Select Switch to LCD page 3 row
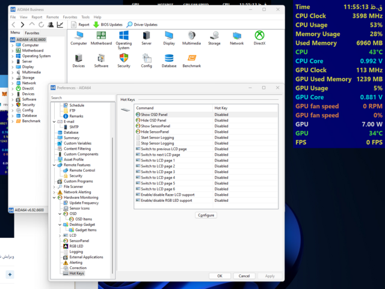Image resolution: width=385 pixels, height=289 pixels. (206, 172)
